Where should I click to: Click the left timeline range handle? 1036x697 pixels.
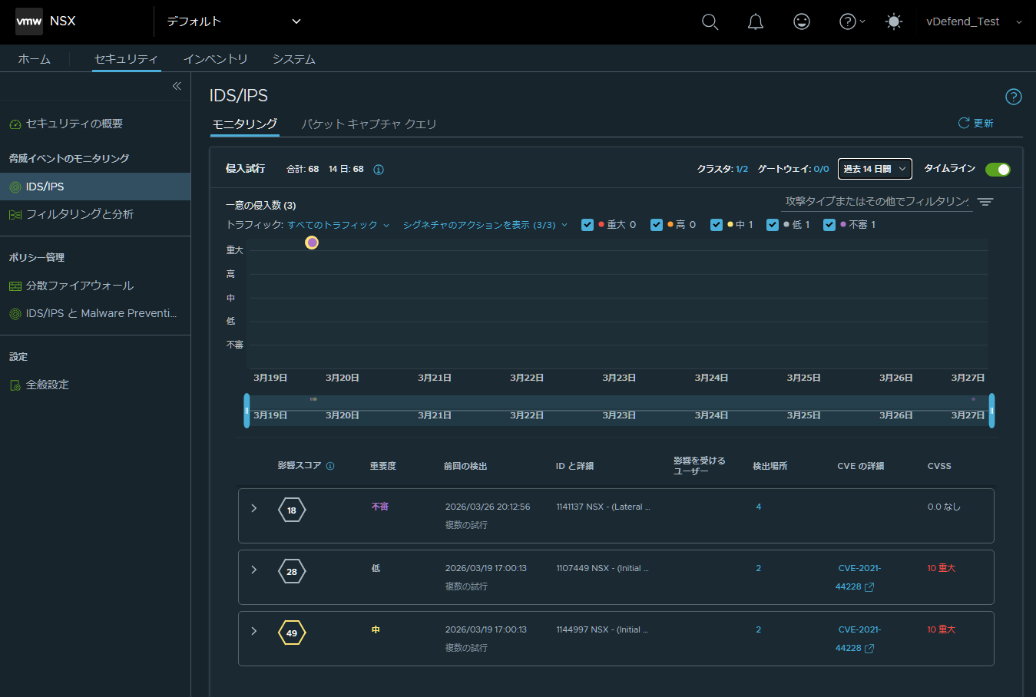tap(247, 411)
